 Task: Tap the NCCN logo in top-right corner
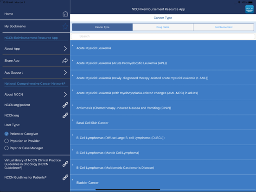250,9
